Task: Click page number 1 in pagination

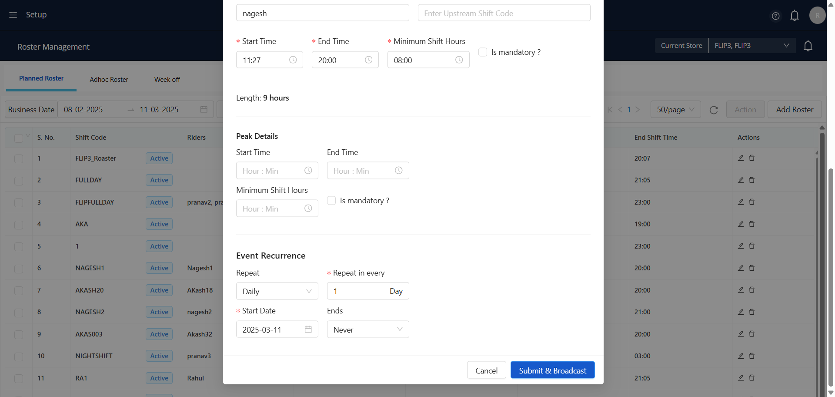Action: [629, 110]
